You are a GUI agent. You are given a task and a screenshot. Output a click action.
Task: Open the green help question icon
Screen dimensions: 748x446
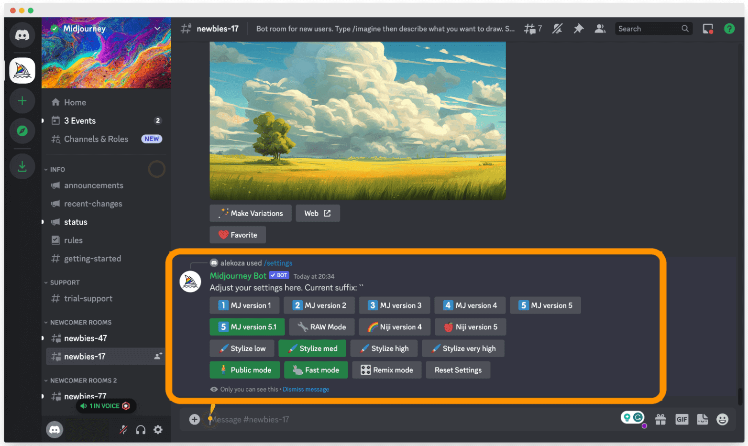[729, 29]
